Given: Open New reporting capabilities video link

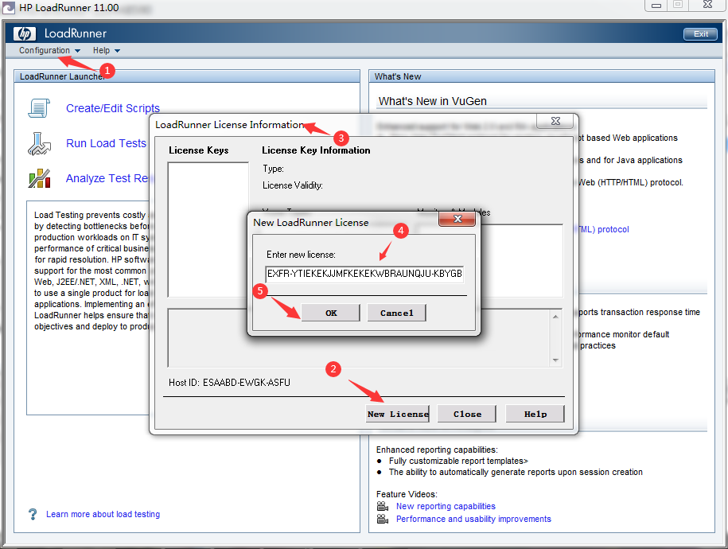Looking at the screenshot, I should (x=446, y=506).
